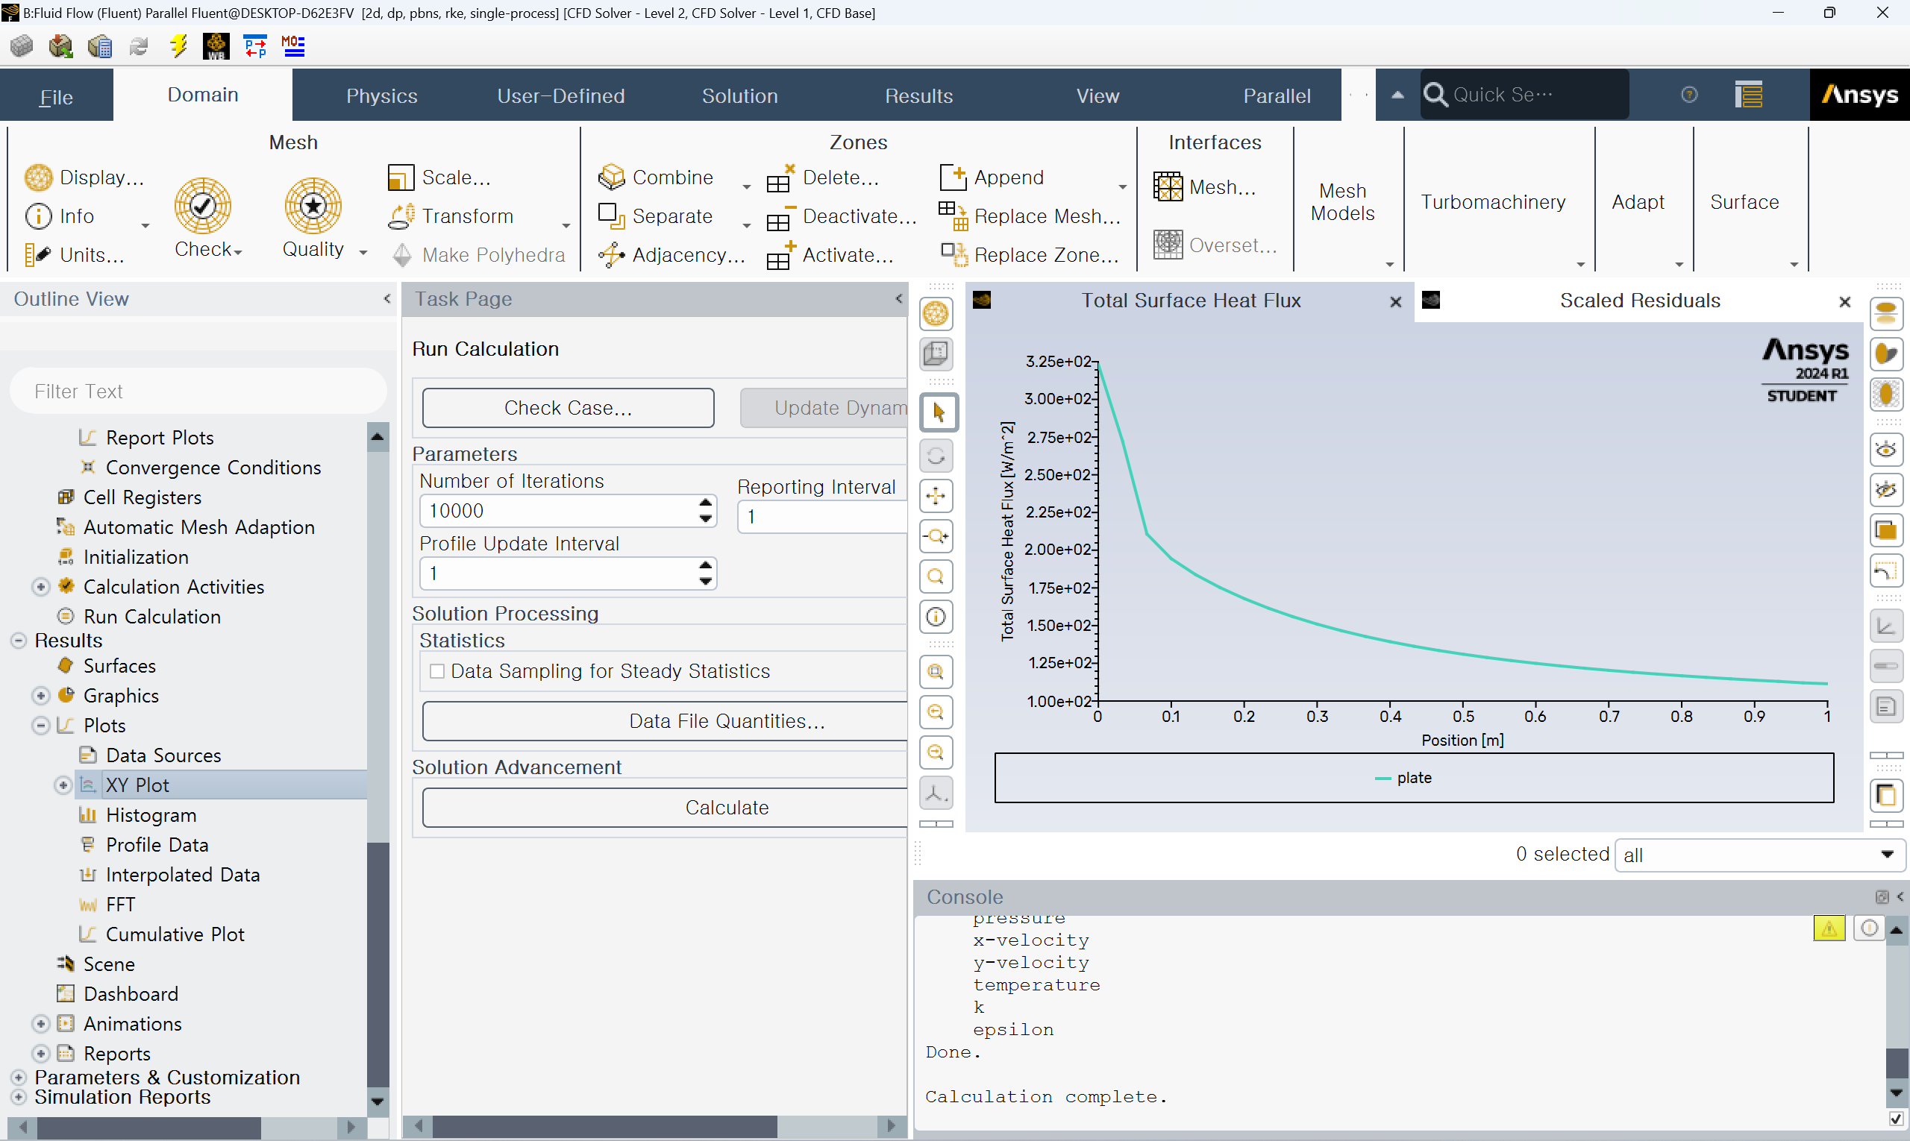This screenshot has width=1910, height=1141.
Task: Open Mesh Interfaces dialog
Action: click(1205, 187)
